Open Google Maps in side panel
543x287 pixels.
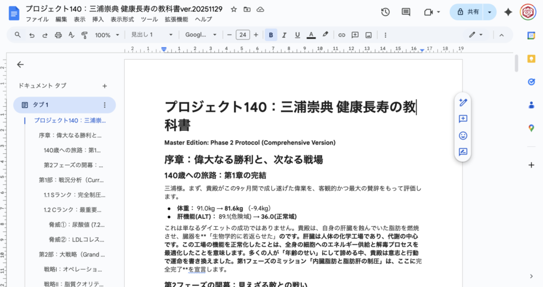tap(531, 128)
